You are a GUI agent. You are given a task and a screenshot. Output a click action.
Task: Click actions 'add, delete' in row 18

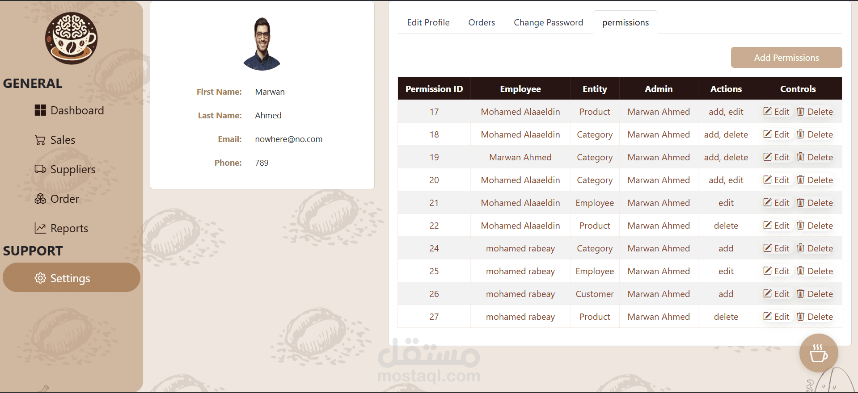point(726,134)
